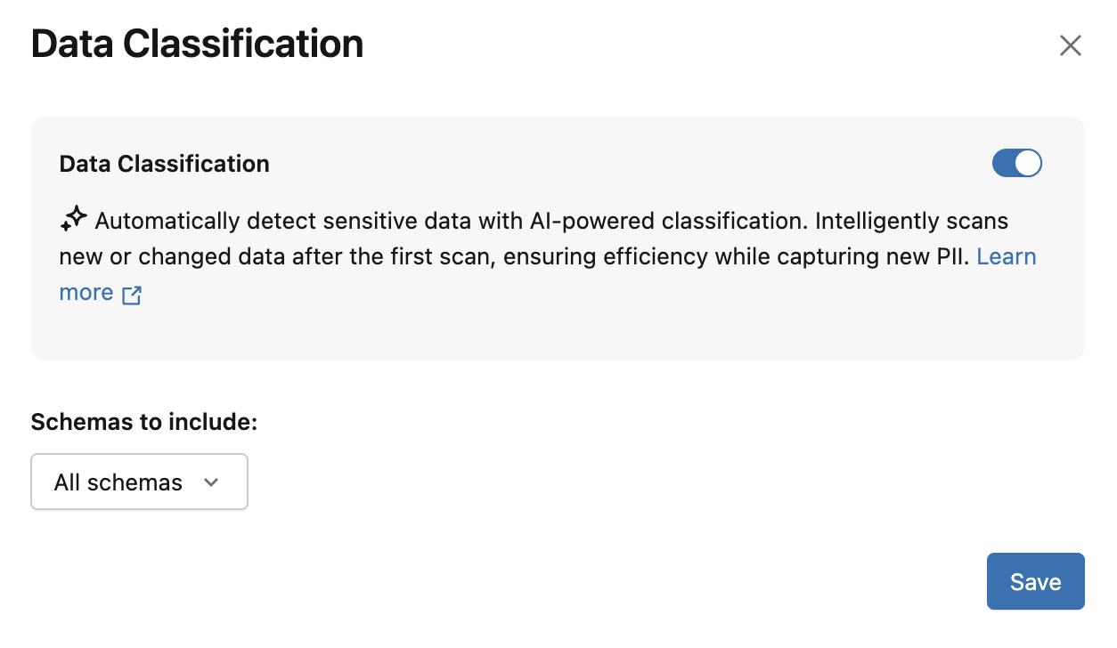Select the sparkles icon before the description text
Screen dimensions: 1117x648
pyautogui.click(x=73, y=218)
